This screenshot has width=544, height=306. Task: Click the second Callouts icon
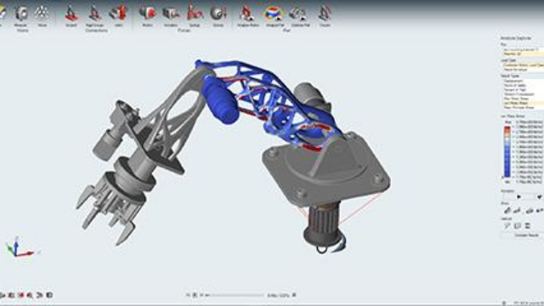coord(518,226)
